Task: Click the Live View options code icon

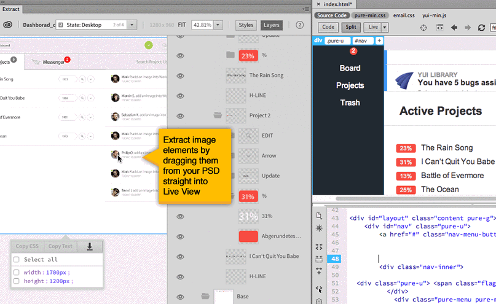Action: coord(439,28)
